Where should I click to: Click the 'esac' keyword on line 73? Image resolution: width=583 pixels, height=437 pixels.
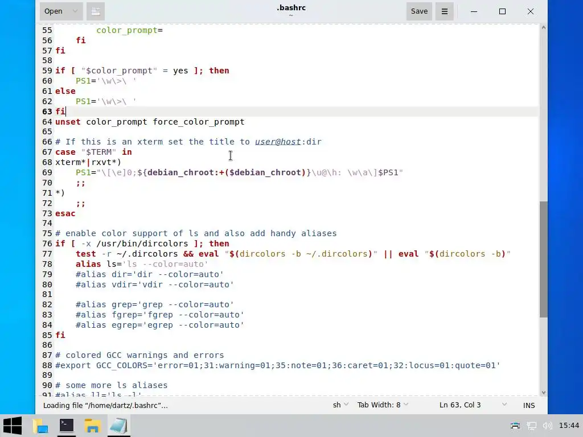coord(65,213)
